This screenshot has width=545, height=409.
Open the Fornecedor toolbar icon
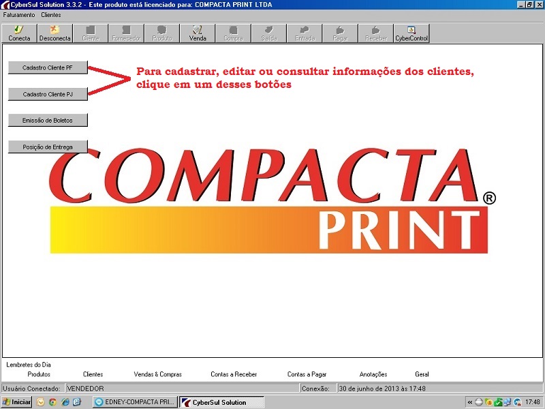coord(126,33)
